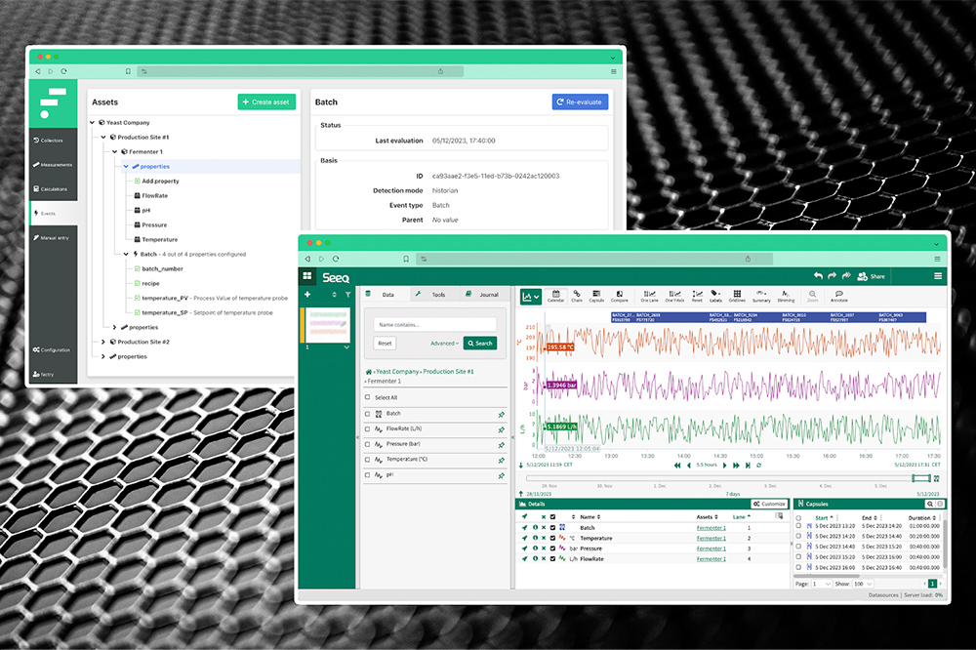Viewport: 976px width, 650px height.
Task: Select capsule starting 5 Dec 2023 15:20
Action: tap(798, 557)
